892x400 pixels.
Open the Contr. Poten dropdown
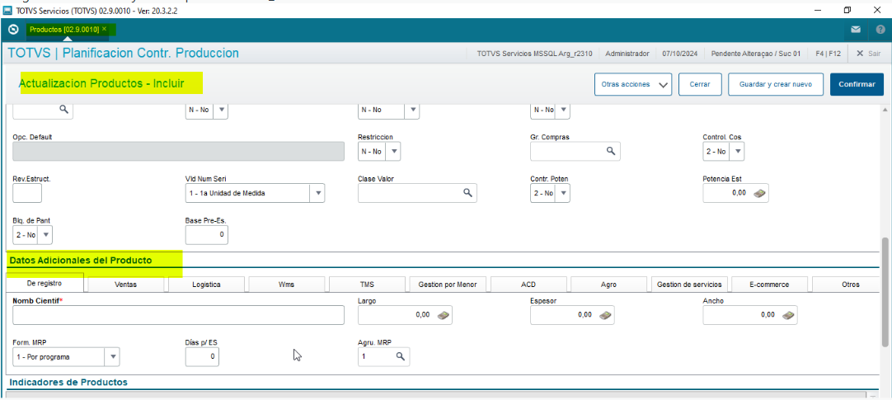pyautogui.click(x=563, y=194)
